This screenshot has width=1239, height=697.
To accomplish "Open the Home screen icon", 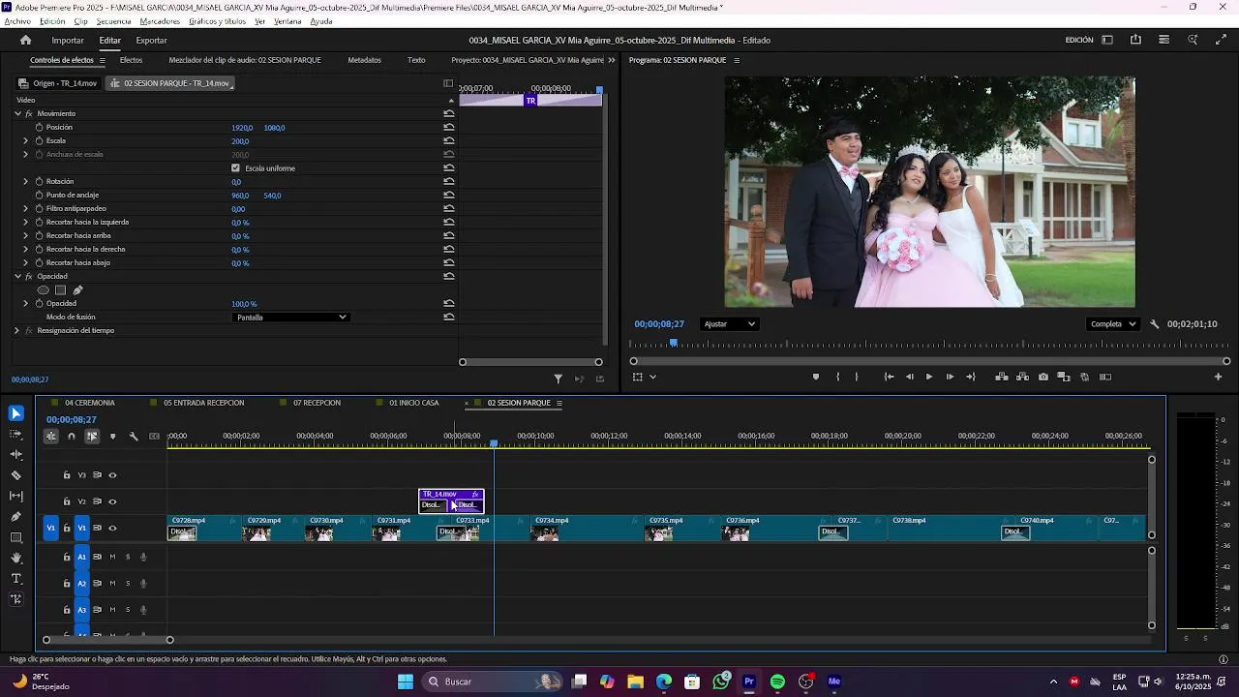I will point(25,40).
